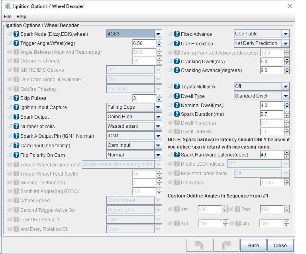Click pencil note icon beside Fixed Advance
This screenshot has width=306, height=254.
170,34
